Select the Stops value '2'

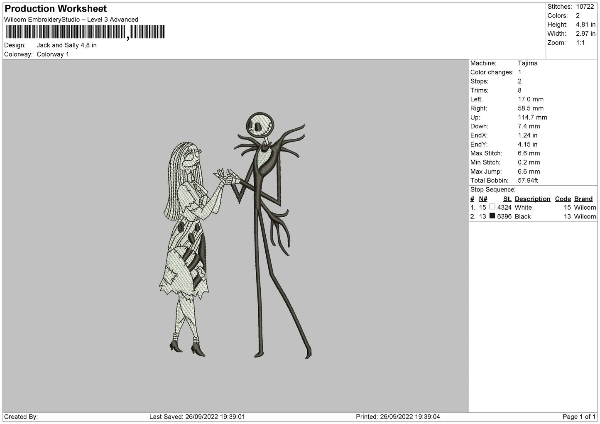click(x=519, y=81)
